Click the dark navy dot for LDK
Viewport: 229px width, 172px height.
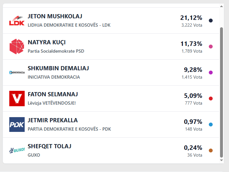coord(211,21)
